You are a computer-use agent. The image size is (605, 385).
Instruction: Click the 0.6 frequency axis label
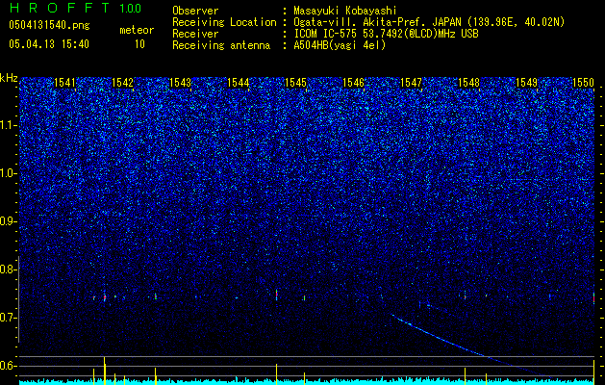click(8, 366)
